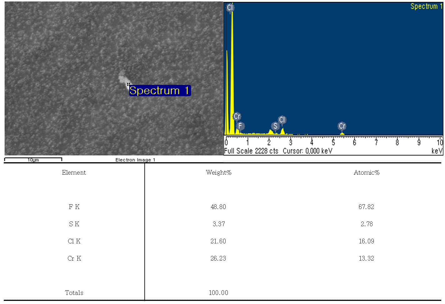The width and height of the screenshot is (445, 304).
Task: Select the S K element row label
Action: click(74, 224)
